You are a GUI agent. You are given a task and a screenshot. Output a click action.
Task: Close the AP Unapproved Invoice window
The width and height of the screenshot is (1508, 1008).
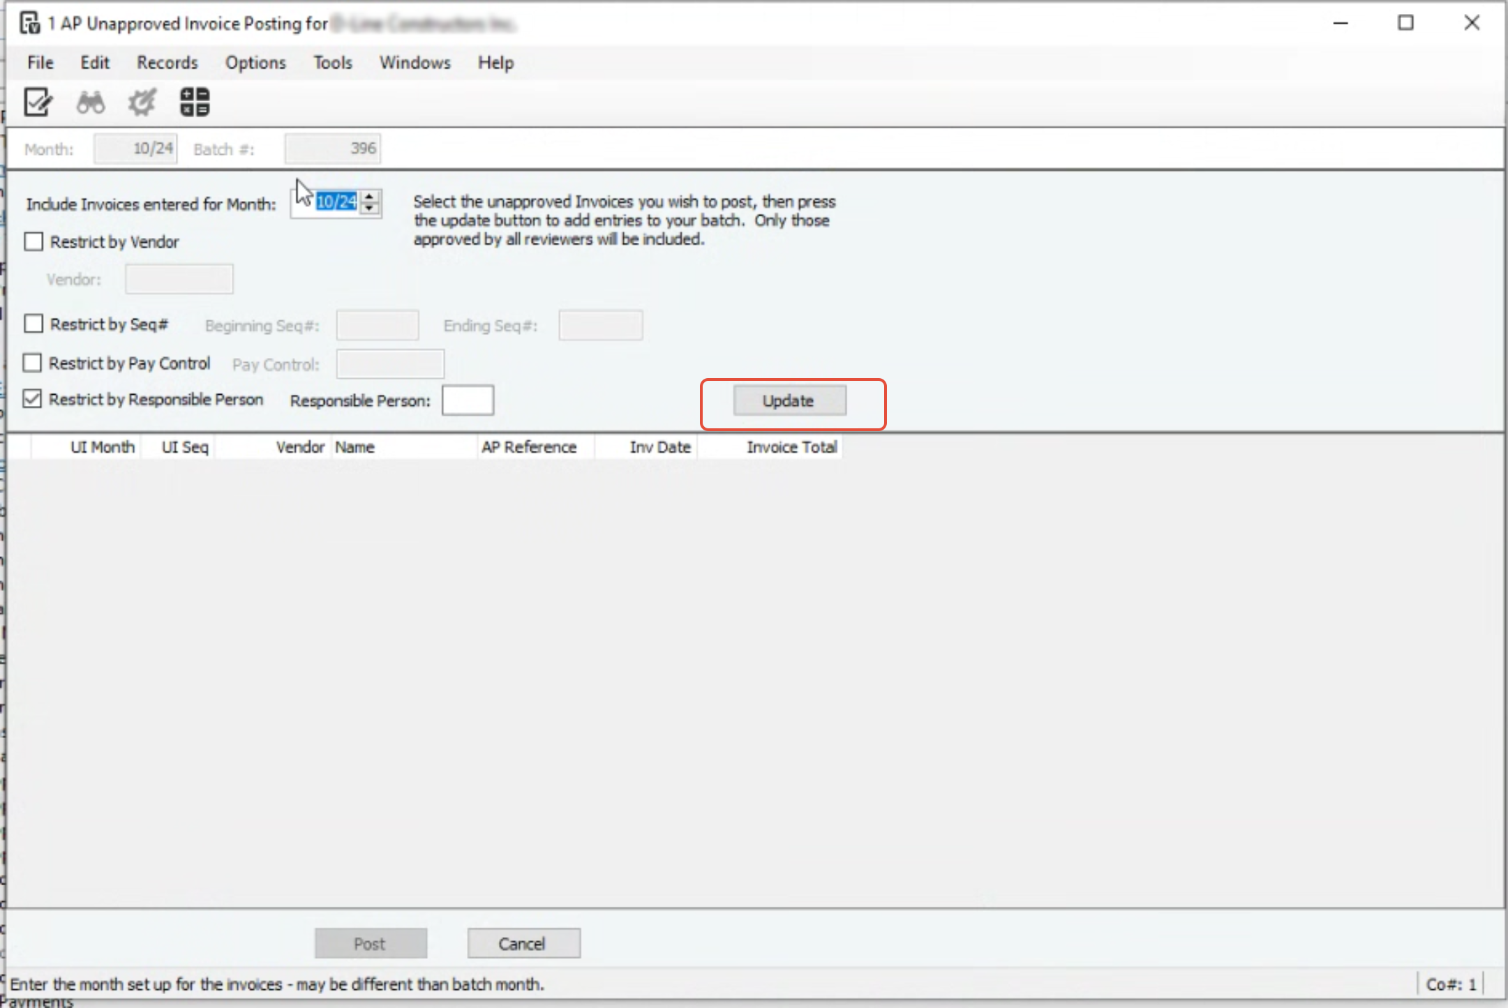click(1471, 23)
